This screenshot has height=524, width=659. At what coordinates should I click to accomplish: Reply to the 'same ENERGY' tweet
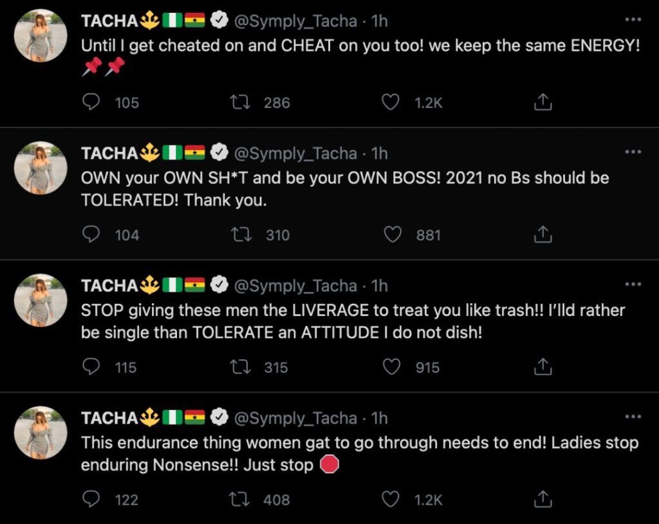click(91, 102)
